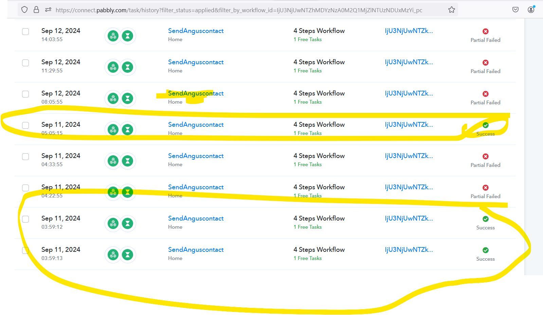Click "4 Steps Workflow" in the 03:59:12 row
This screenshot has width=543, height=315.
[x=319, y=218]
